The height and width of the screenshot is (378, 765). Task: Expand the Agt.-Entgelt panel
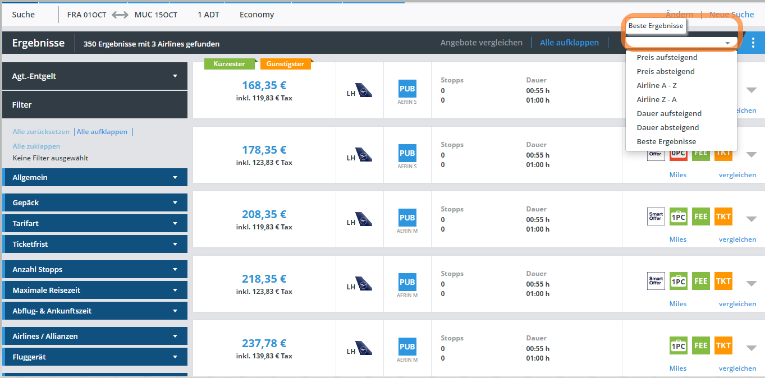[x=94, y=76]
